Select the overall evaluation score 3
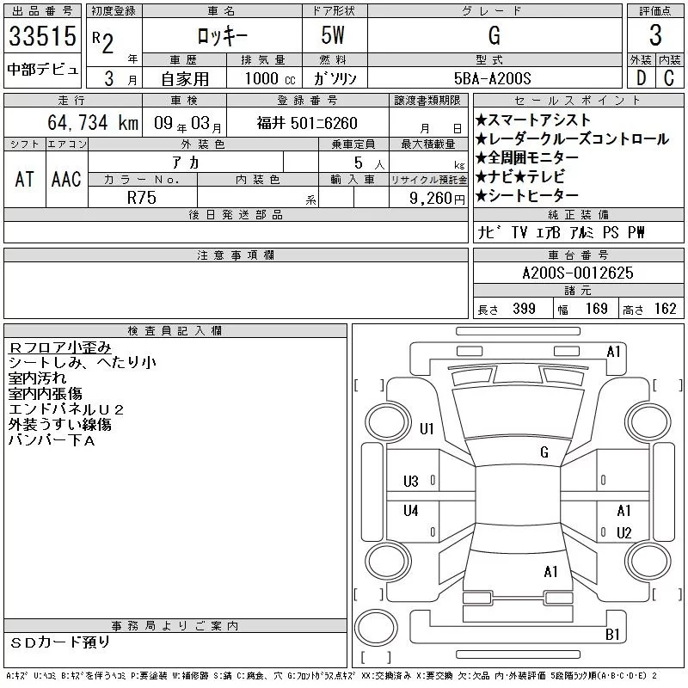Image resolution: width=688 pixels, height=688 pixels. pyautogui.click(x=655, y=37)
